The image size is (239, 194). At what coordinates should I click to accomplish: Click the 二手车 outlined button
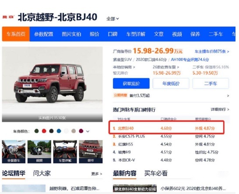(x=211, y=84)
